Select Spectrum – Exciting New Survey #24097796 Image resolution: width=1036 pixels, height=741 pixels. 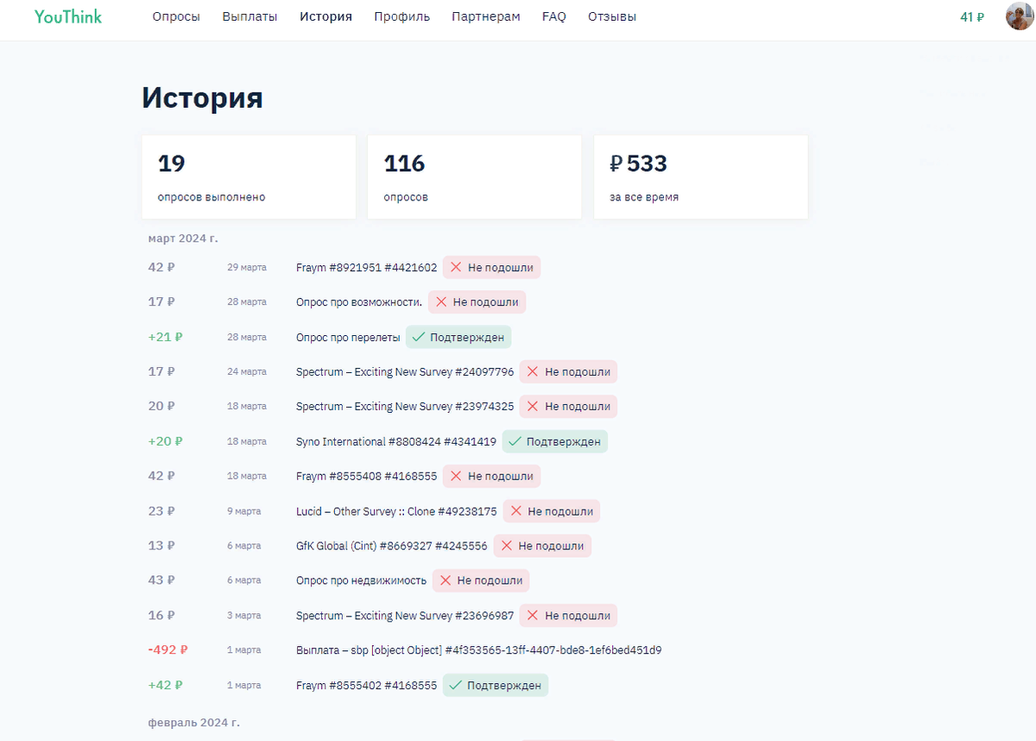click(x=405, y=372)
